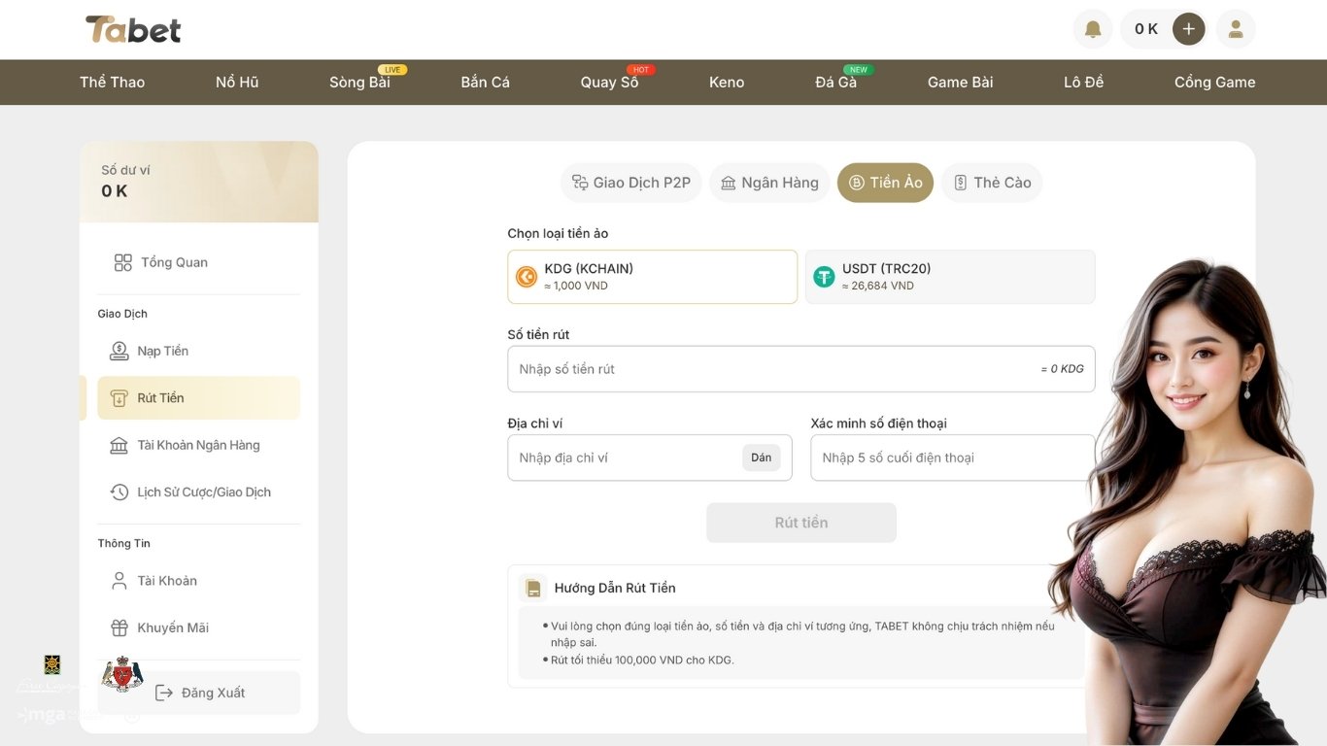Select USDT (TRC20) coin option
The image size is (1327, 746).
(x=949, y=277)
